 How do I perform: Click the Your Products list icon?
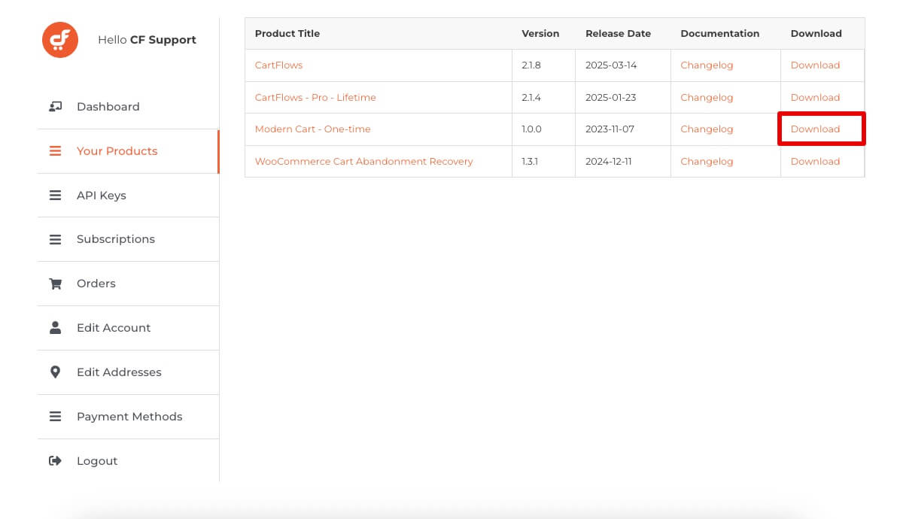55,151
